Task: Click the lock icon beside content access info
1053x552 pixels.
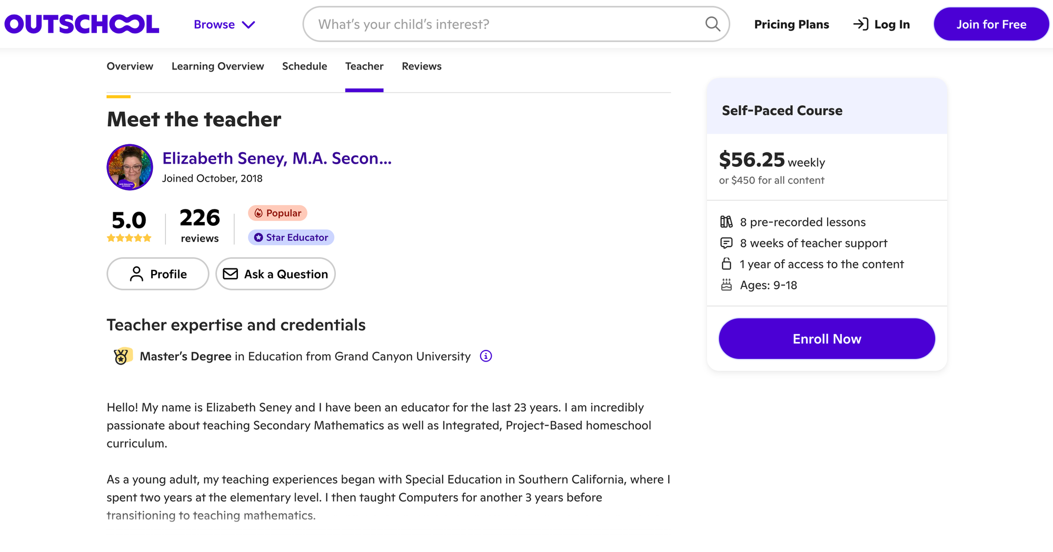Action: [727, 264]
